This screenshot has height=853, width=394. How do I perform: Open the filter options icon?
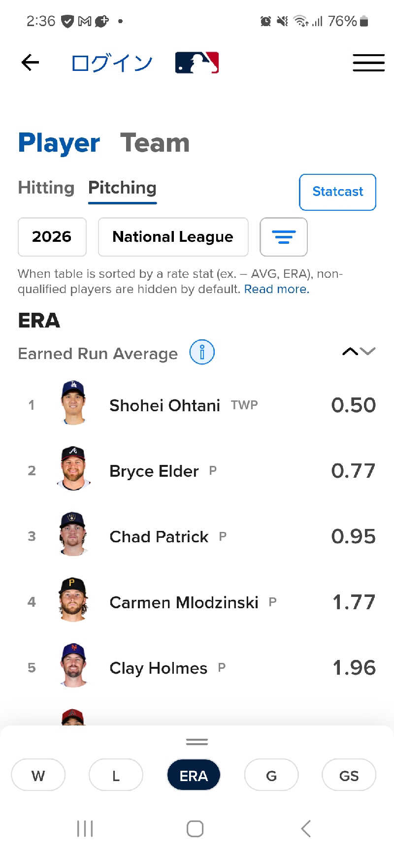coord(284,237)
